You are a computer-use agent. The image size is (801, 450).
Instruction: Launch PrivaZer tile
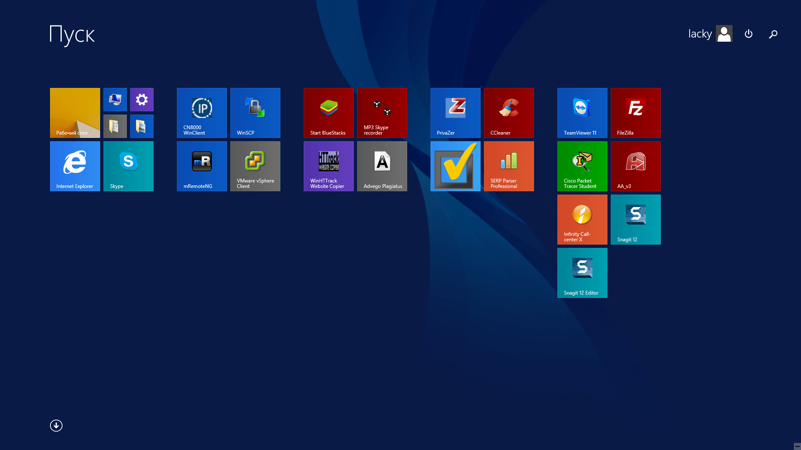(x=456, y=113)
